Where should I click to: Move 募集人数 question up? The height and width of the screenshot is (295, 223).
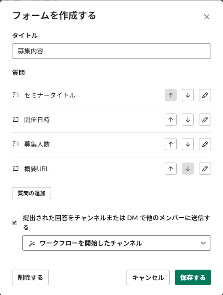(x=171, y=144)
